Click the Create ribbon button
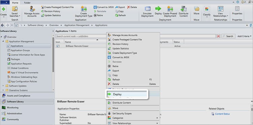This screenshot has height=125, width=253. tap(3, 11)
